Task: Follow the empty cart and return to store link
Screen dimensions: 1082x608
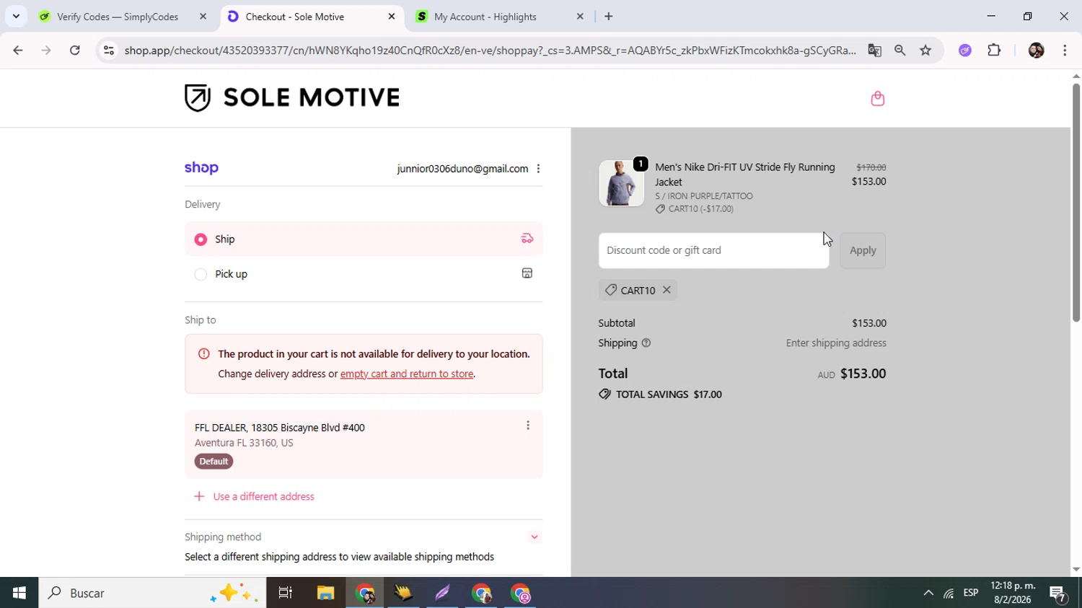Action: point(407,374)
